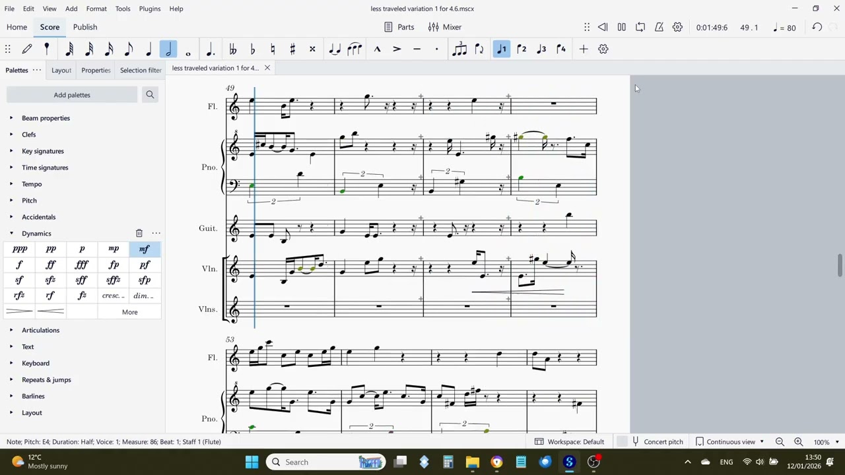Image resolution: width=845 pixels, height=475 pixels.
Task: Apply natural accidental
Action: pos(272,49)
